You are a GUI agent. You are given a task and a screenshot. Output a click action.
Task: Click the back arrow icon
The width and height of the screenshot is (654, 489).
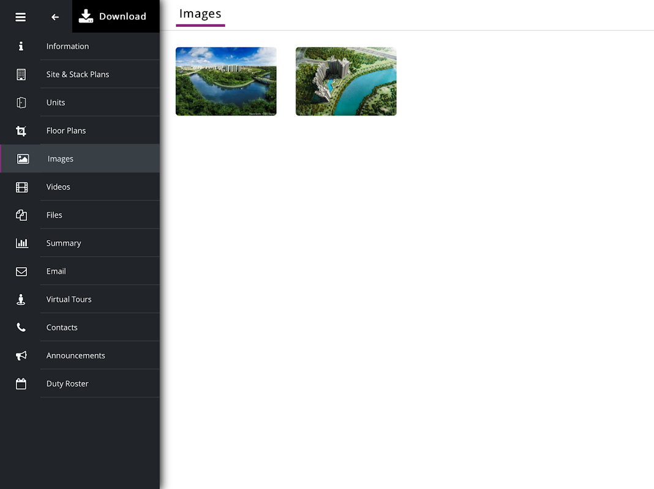tap(55, 17)
